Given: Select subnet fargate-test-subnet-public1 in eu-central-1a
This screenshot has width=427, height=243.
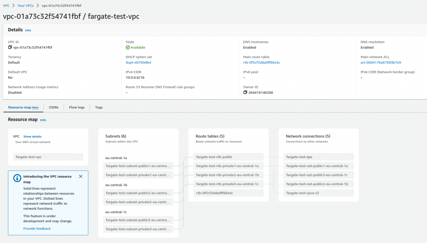Looking at the screenshot, I should [139, 166].
